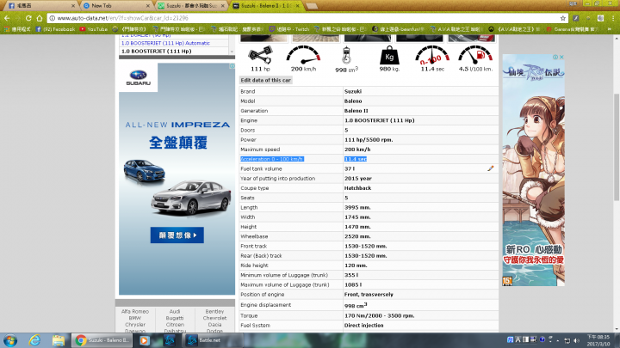Click the RO game ad banner

point(533,170)
